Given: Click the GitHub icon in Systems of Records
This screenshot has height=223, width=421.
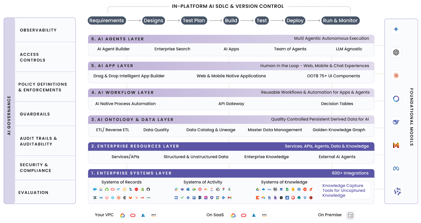Looking at the screenshot, I should 148,190.
